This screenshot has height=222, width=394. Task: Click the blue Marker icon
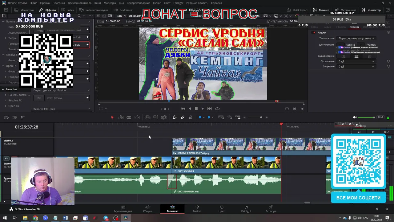click(x=209, y=117)
